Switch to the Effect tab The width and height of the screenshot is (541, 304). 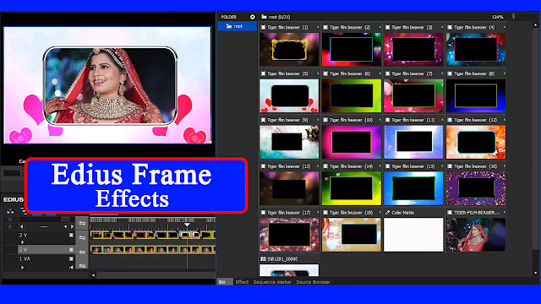tap(242, 282)
